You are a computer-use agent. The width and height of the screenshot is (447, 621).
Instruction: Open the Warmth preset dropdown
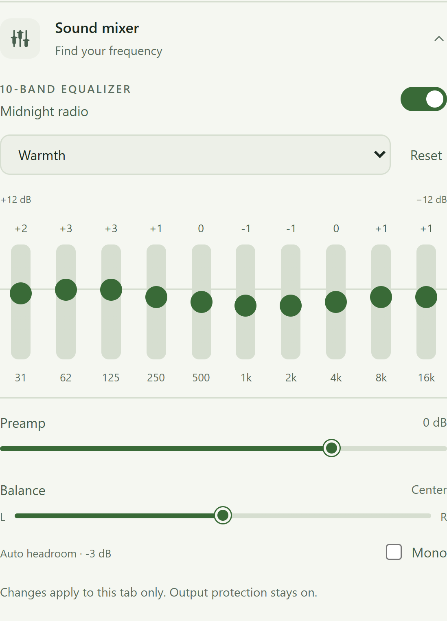coord(195,155)
